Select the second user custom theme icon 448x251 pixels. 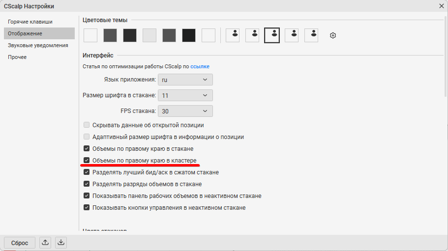252,35
